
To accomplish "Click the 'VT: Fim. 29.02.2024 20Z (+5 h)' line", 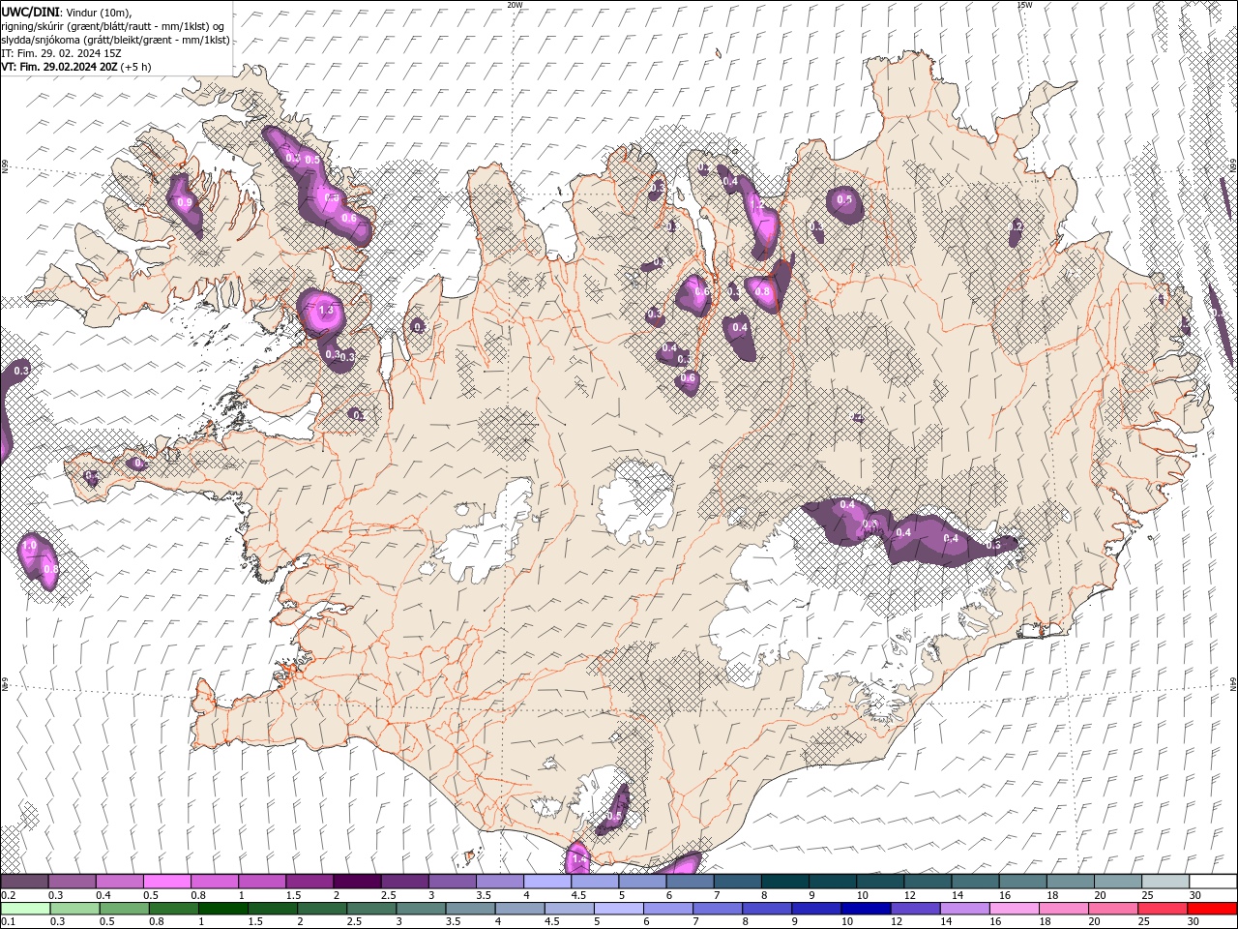I will click(x=76, y=67).
